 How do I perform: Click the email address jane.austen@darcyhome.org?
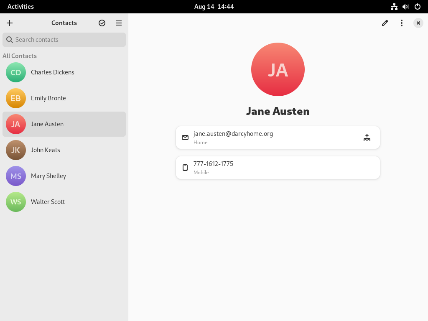click(x=233, y=134)
